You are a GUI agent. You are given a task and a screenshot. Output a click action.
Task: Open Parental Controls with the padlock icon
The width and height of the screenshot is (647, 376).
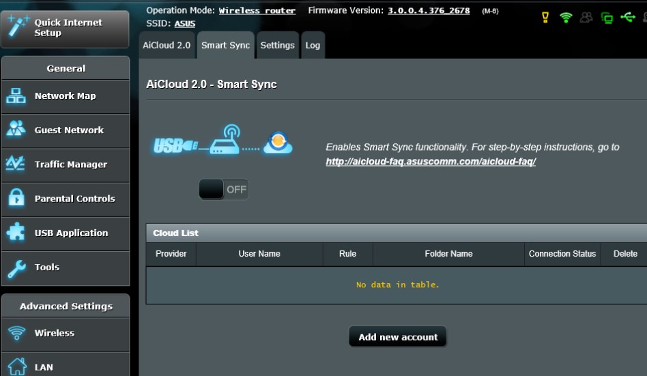coord(66,199)
